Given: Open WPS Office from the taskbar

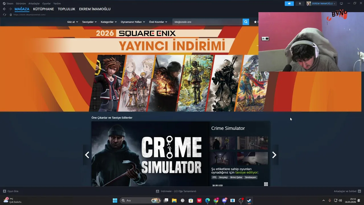Looking at the screenshot, I should coord(199,200).
